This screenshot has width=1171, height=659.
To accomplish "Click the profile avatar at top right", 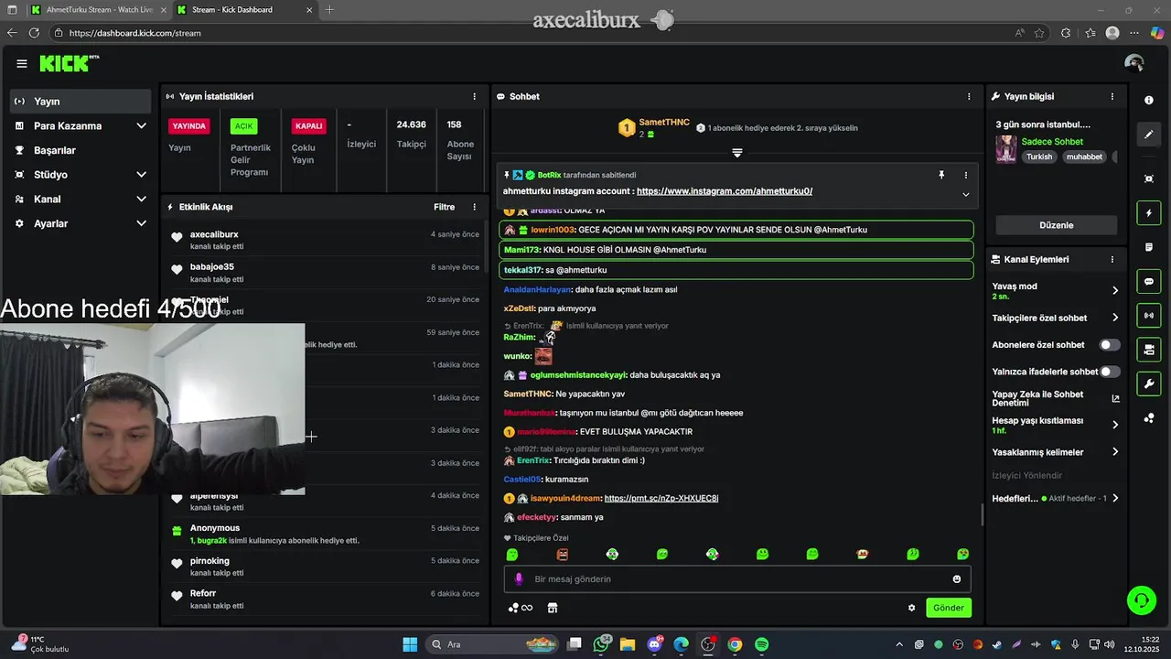I will [1134, 63].
